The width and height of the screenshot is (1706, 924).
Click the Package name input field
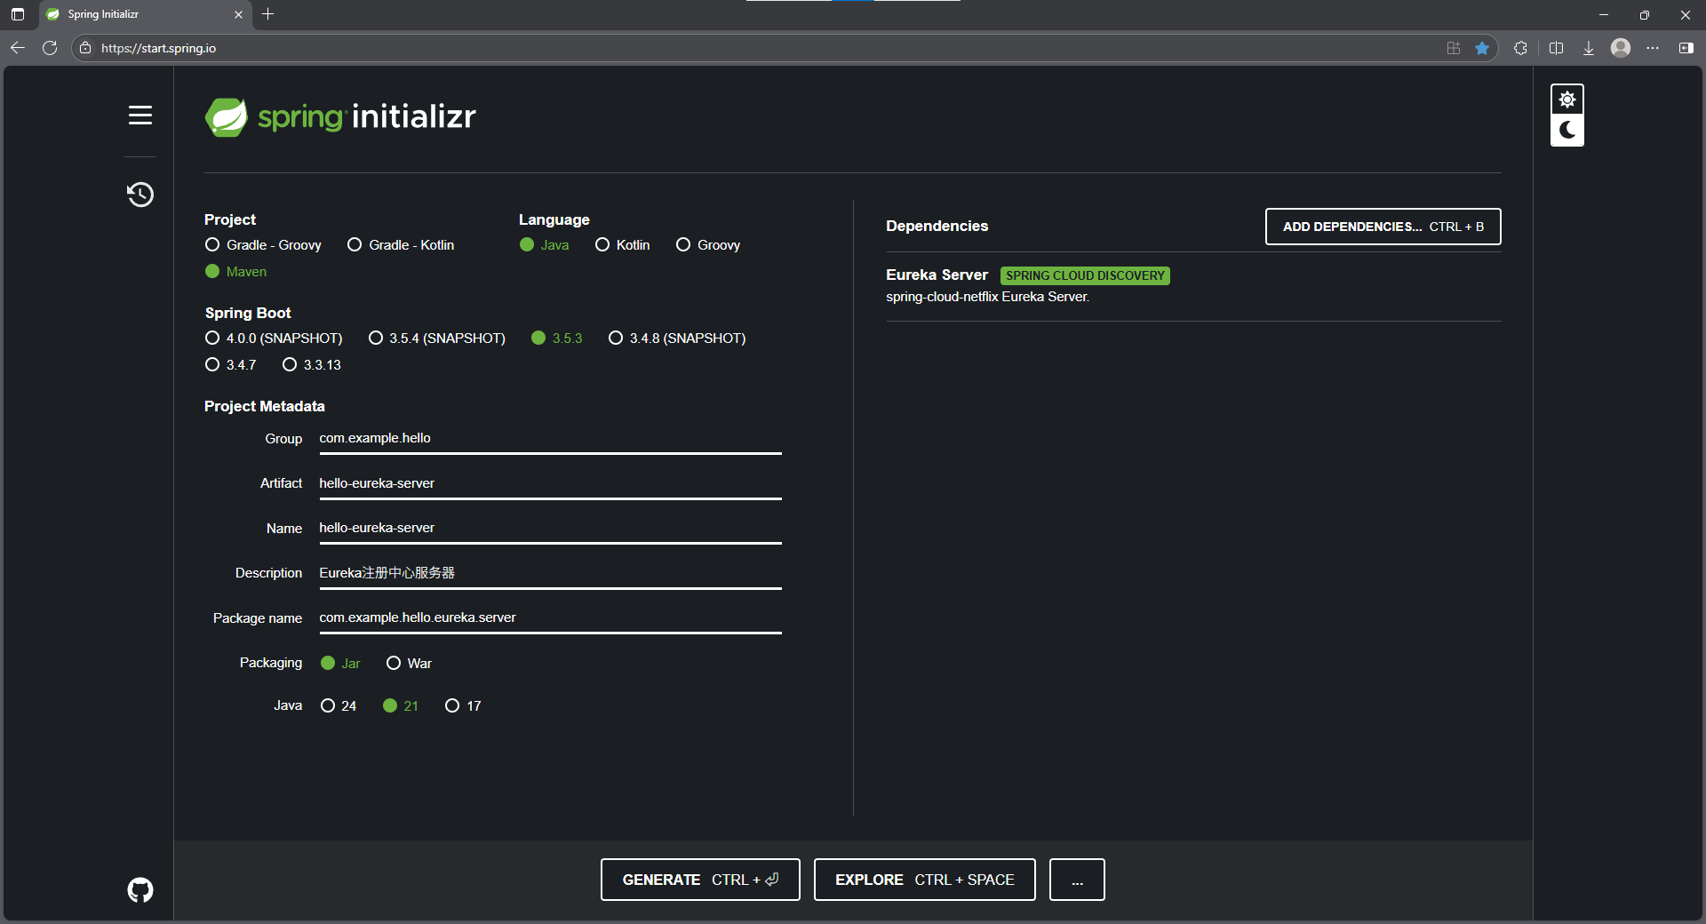pyautogui.click(x=550, y=618)
